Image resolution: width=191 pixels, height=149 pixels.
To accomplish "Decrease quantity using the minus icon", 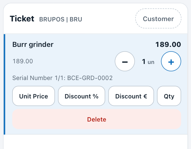I will tap(125, 61).
